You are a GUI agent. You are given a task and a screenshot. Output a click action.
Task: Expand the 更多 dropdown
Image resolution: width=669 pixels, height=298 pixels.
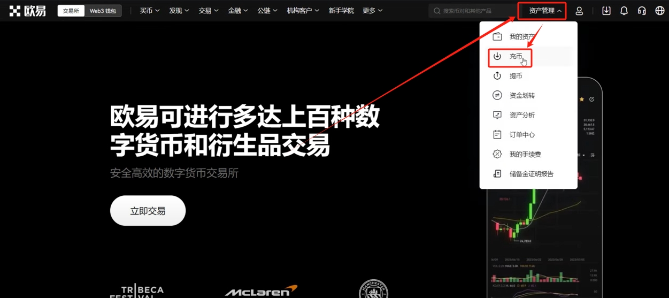(x=373, y=11)
